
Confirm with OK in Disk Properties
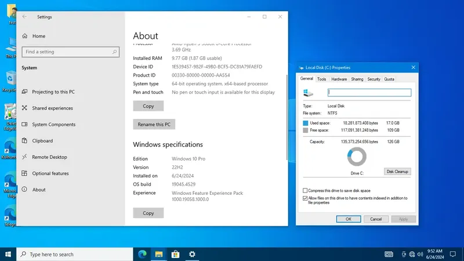(x=349, y=219)
